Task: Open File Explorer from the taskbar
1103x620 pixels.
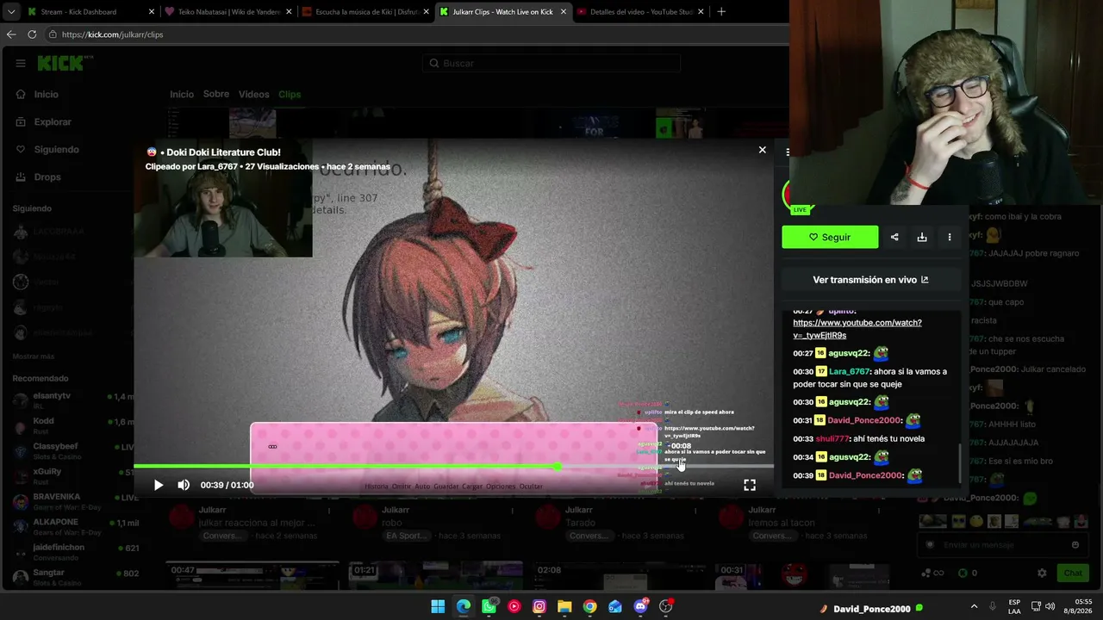Action: [x=564, y=607]
